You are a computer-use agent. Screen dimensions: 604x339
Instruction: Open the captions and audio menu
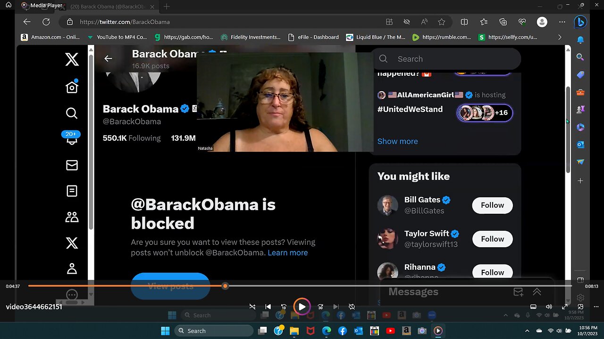[533, 307]
